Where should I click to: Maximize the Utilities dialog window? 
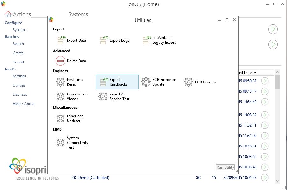point(227,20)
